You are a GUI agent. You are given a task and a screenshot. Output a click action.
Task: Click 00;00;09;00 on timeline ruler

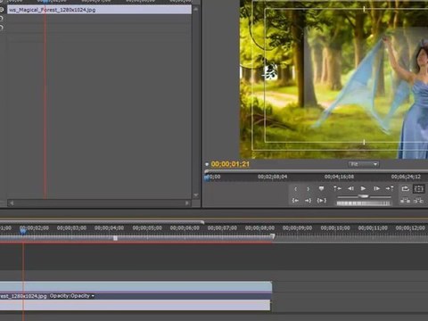(x=297, y=228)
